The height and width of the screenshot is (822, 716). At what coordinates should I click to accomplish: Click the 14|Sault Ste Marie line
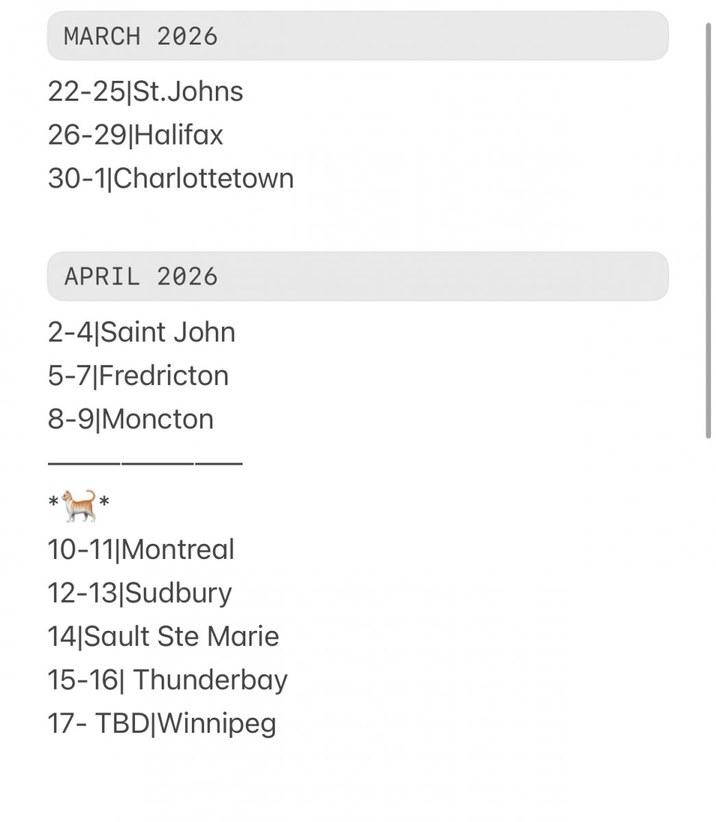click(163, 636)
